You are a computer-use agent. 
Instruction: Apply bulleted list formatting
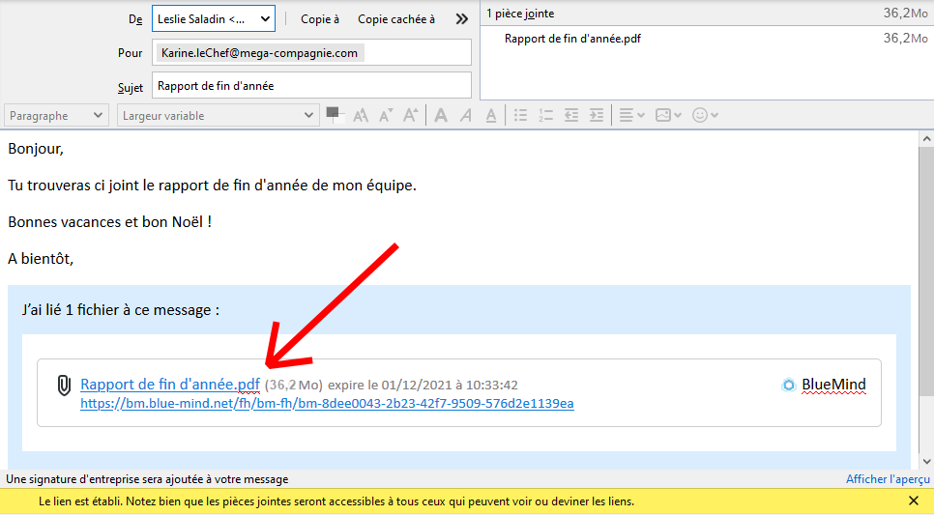(521, 115)
